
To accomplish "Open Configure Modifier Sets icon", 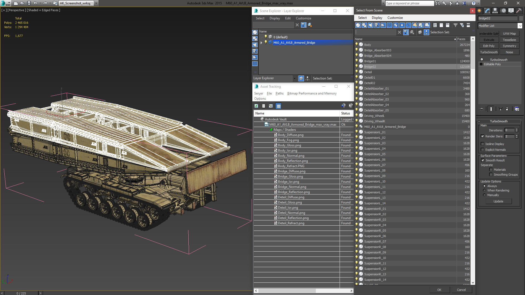I will tap(517, 109).
